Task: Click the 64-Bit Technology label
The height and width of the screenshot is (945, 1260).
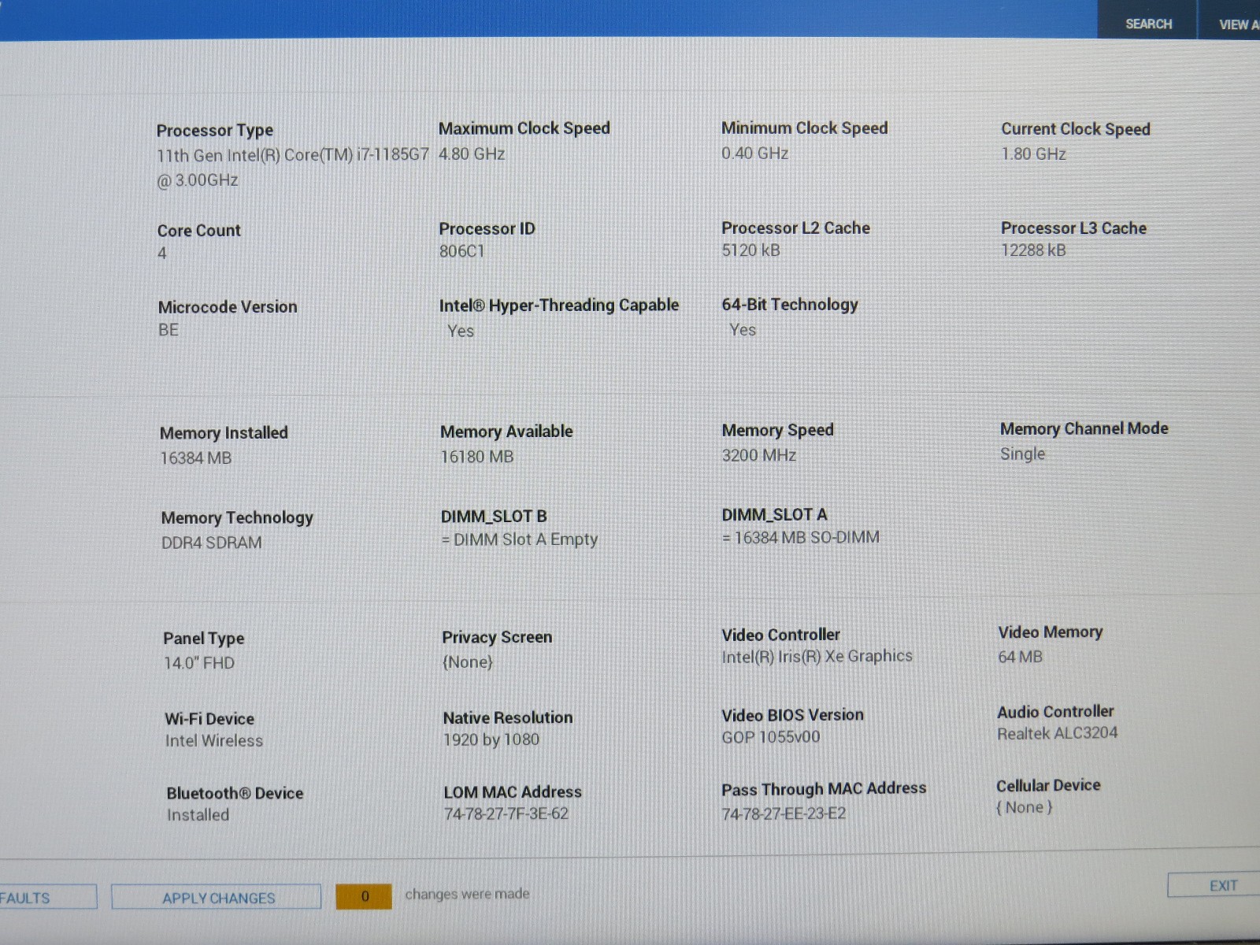Action: (790, 304)
